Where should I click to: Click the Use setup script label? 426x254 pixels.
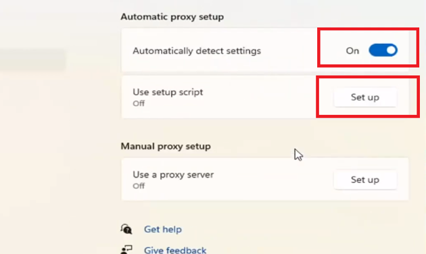[x=168, y=92]
